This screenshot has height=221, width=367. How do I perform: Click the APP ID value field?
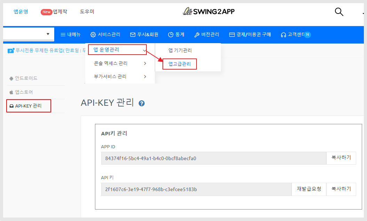(214, 158)
